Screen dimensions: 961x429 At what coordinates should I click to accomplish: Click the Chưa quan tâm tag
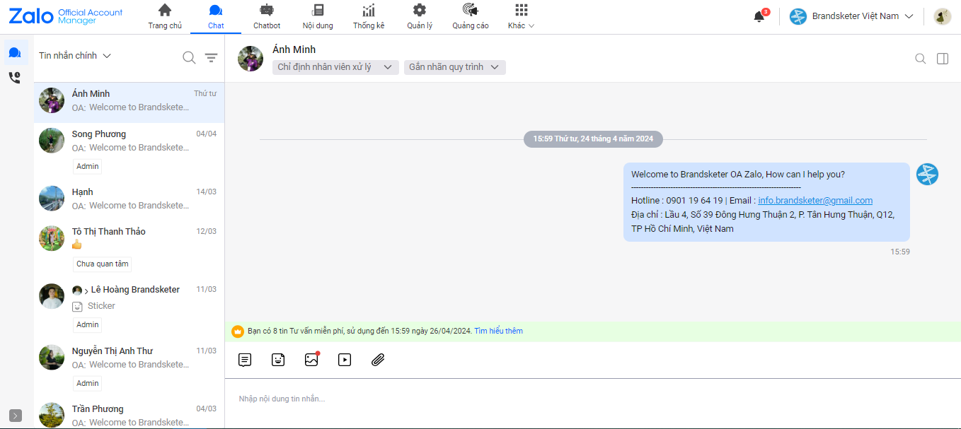click(103, 264)
